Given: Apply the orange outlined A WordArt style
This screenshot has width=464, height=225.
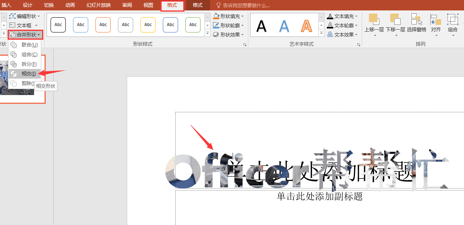Looking at the screenshot, I should [x=306, y=26].
